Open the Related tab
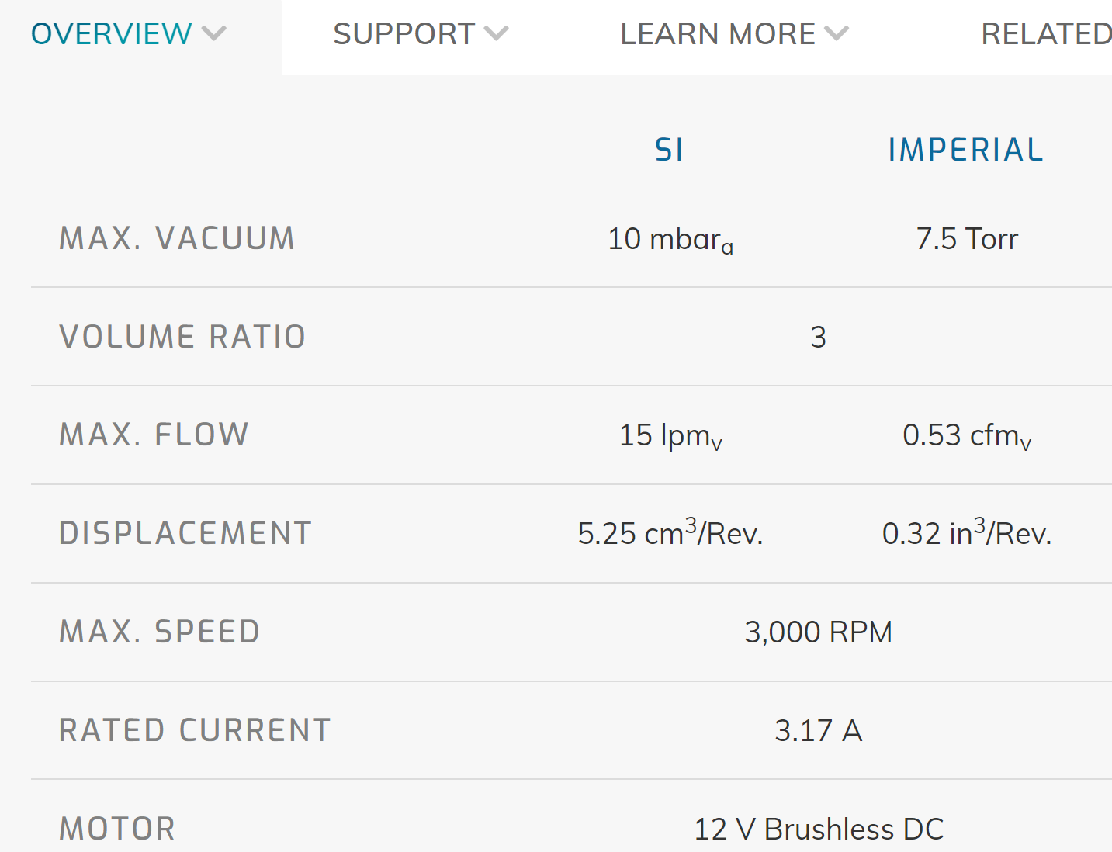This screenshot has width=1112, height=852. pyautogui.click(x=1046, y=34)
